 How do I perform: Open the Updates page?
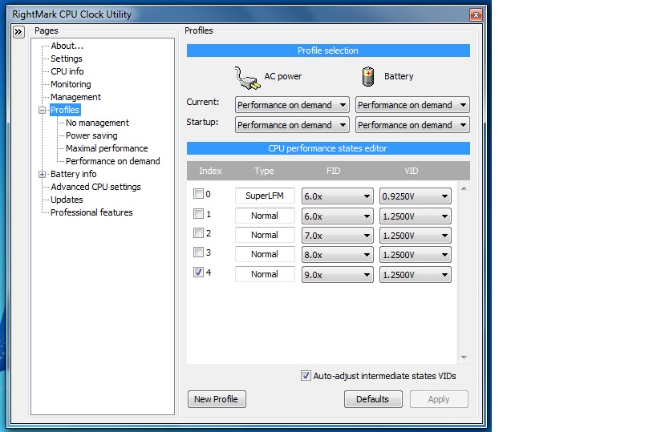point(67,200)
